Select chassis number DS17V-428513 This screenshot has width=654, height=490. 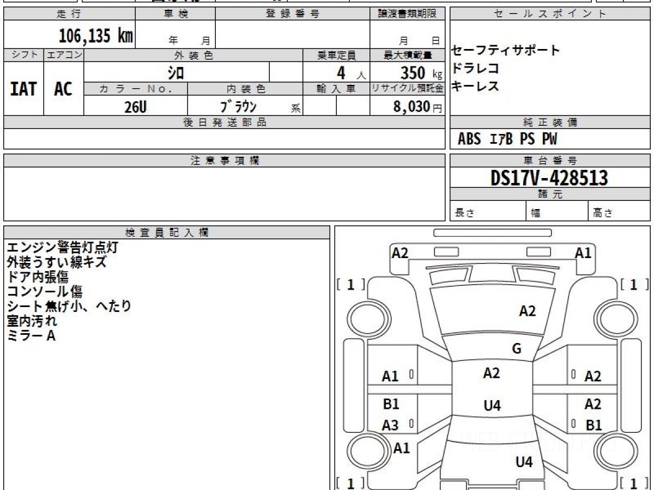point(549,178)
